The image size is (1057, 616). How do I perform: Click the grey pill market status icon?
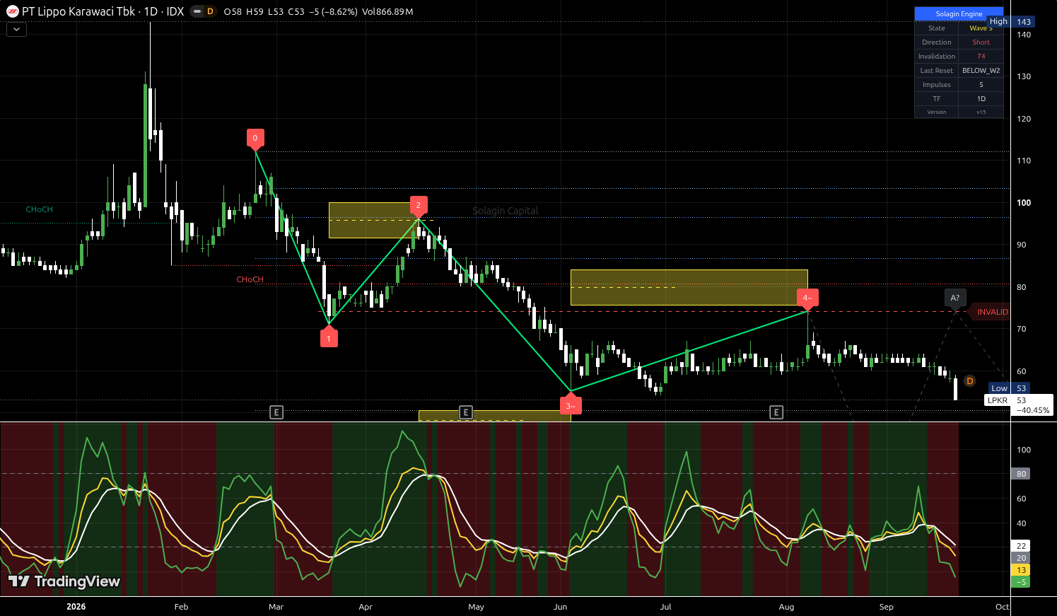[197, 11]
